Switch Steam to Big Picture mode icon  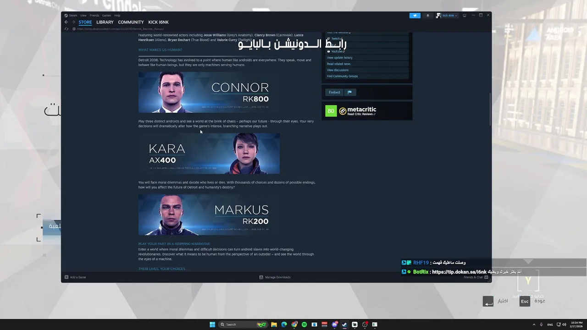tap(465, 16)
